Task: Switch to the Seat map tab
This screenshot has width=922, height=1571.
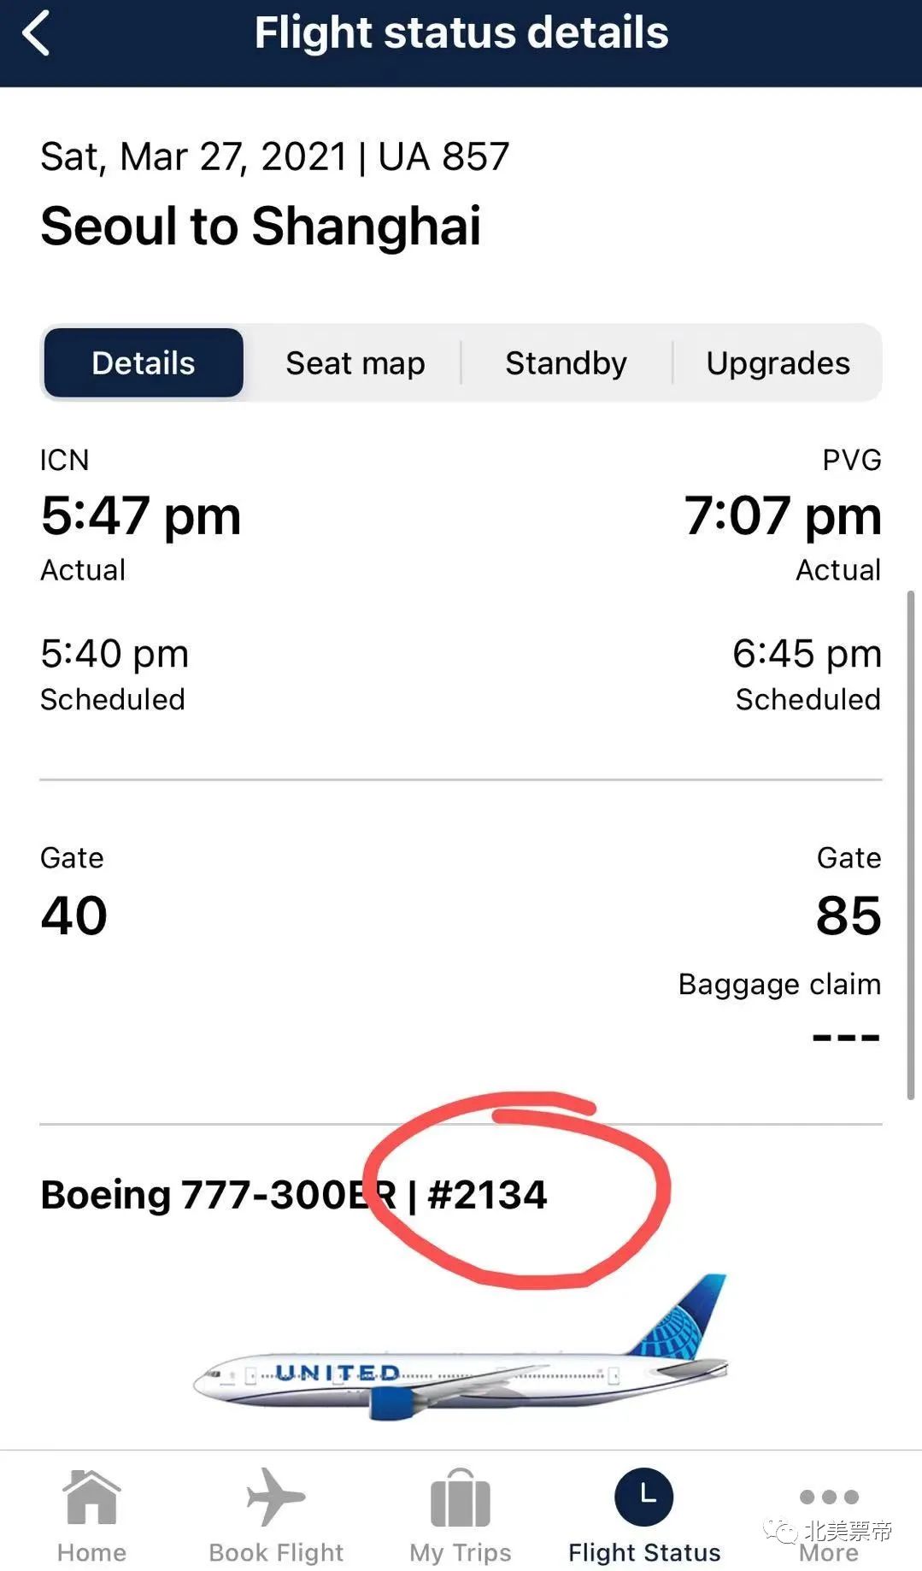Action: click(x=355, y=362)
